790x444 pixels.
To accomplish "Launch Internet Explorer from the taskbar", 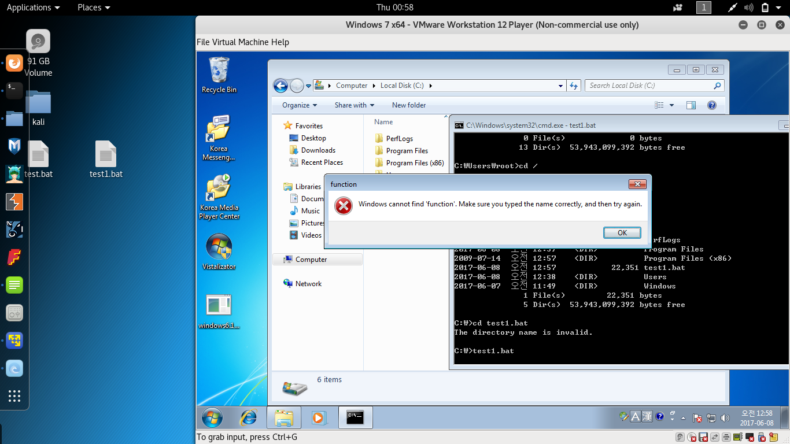I will [x=248, y=417].
